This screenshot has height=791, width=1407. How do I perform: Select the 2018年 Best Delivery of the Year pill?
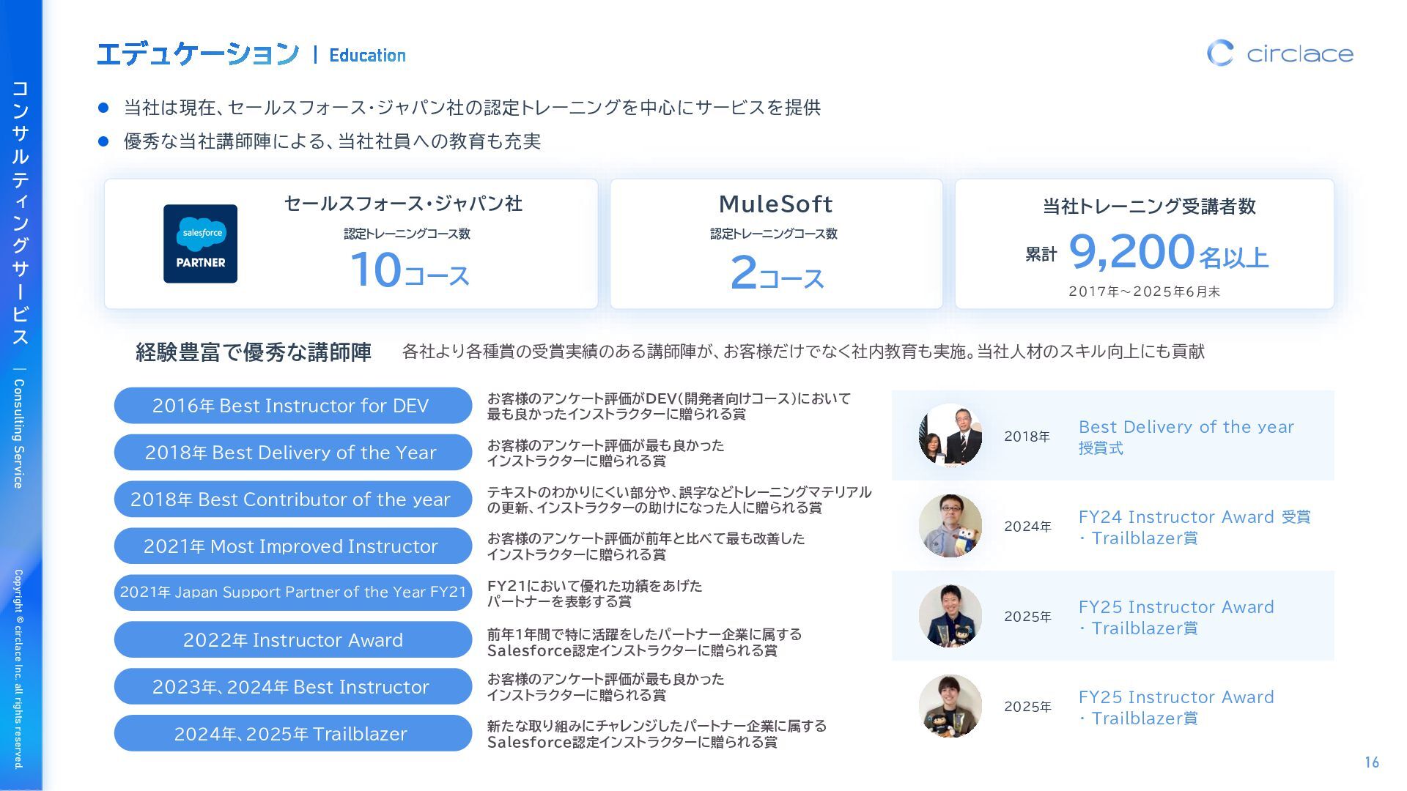point(292,452)
